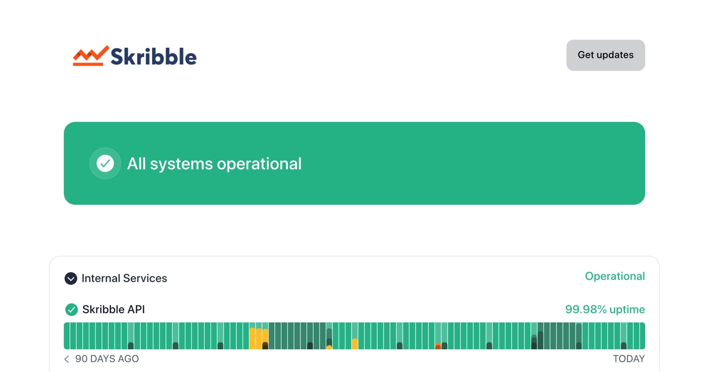Select the green check badge next to Skribble API
The image size is (709, 372).
(x=71, y=309)
